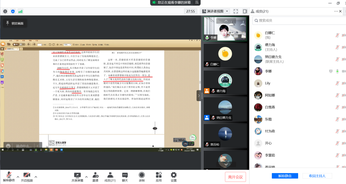
Task: Open the 设置 settings gear
Action: click(173, 177)
